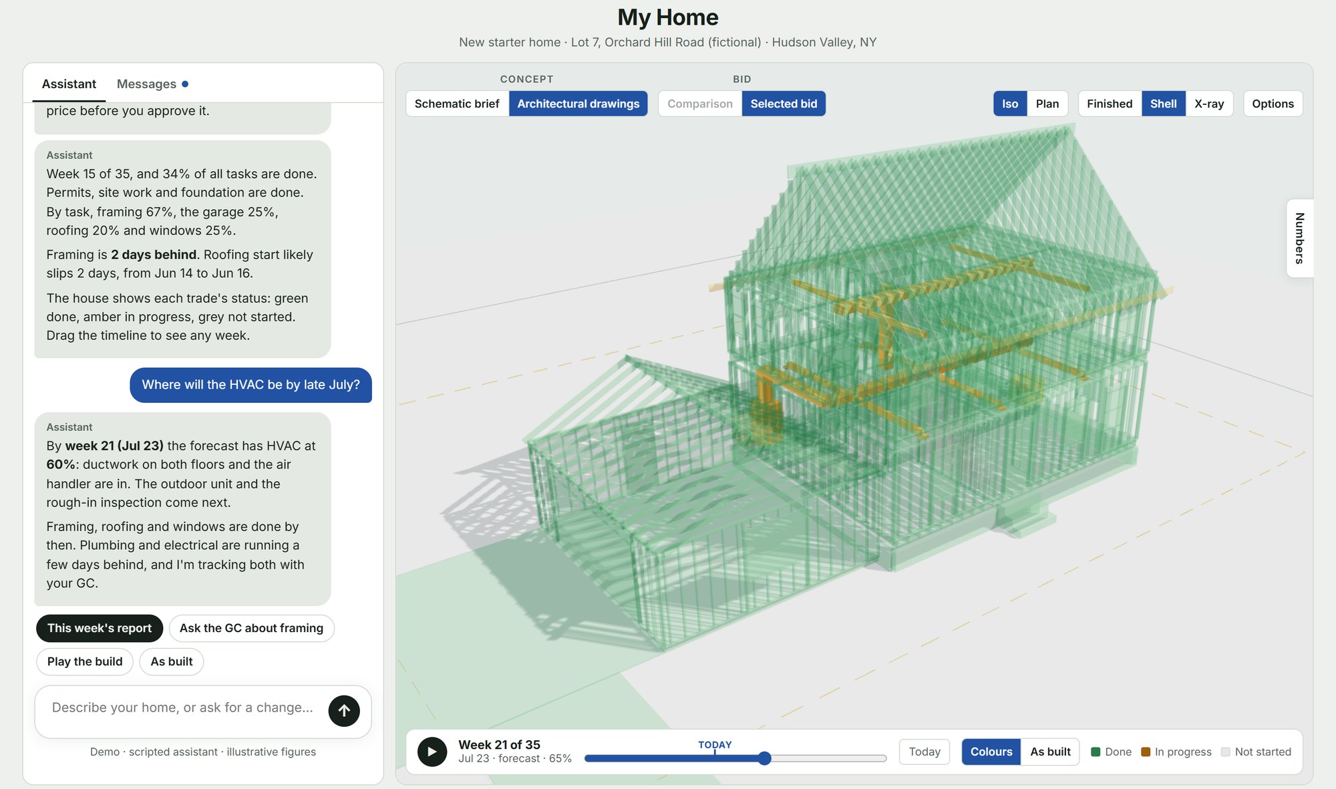The height and width of the screenshot is (789, 1336).
Task: Click the green Done legend swatch
Action: tap(1096, 752)
